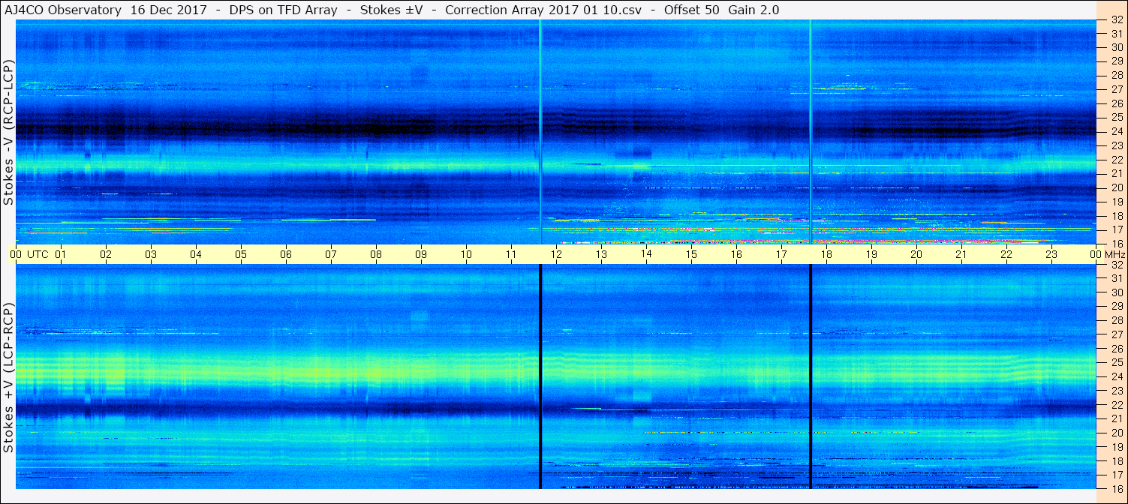Image resolution: width=1128 pixels, height=504 pixels.
Task: Select the 15 hour mark on time axis
Action: click(691, 254)
